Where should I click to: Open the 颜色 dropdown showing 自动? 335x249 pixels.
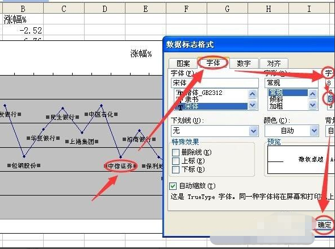pyautogui.click(x=292, y=131)
